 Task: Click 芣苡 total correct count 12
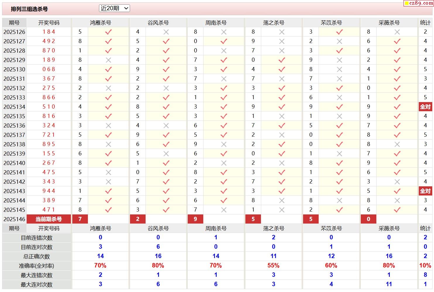pyautogui.click(x=331, y=256)
